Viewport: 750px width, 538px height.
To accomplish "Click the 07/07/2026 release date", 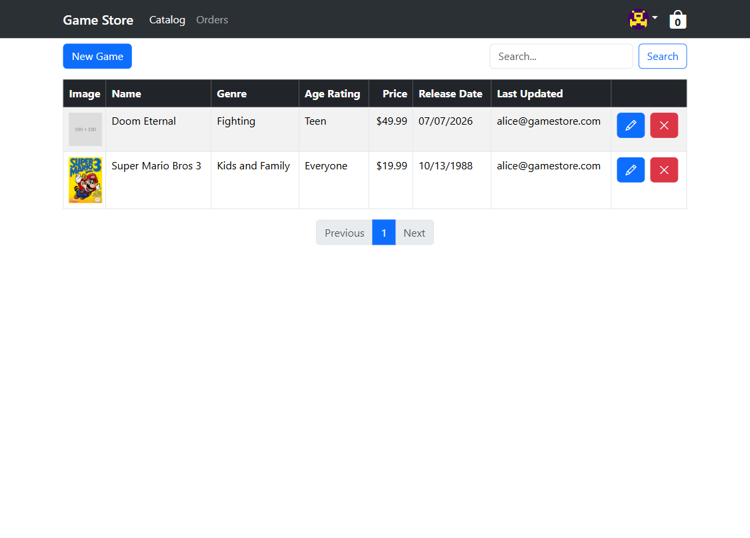I will coord(445,121).
